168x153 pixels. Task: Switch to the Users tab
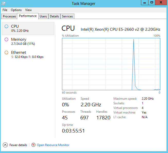[43, 16]
